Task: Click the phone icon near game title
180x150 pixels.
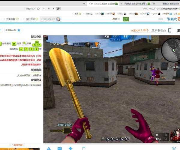Action: point(169,30)
